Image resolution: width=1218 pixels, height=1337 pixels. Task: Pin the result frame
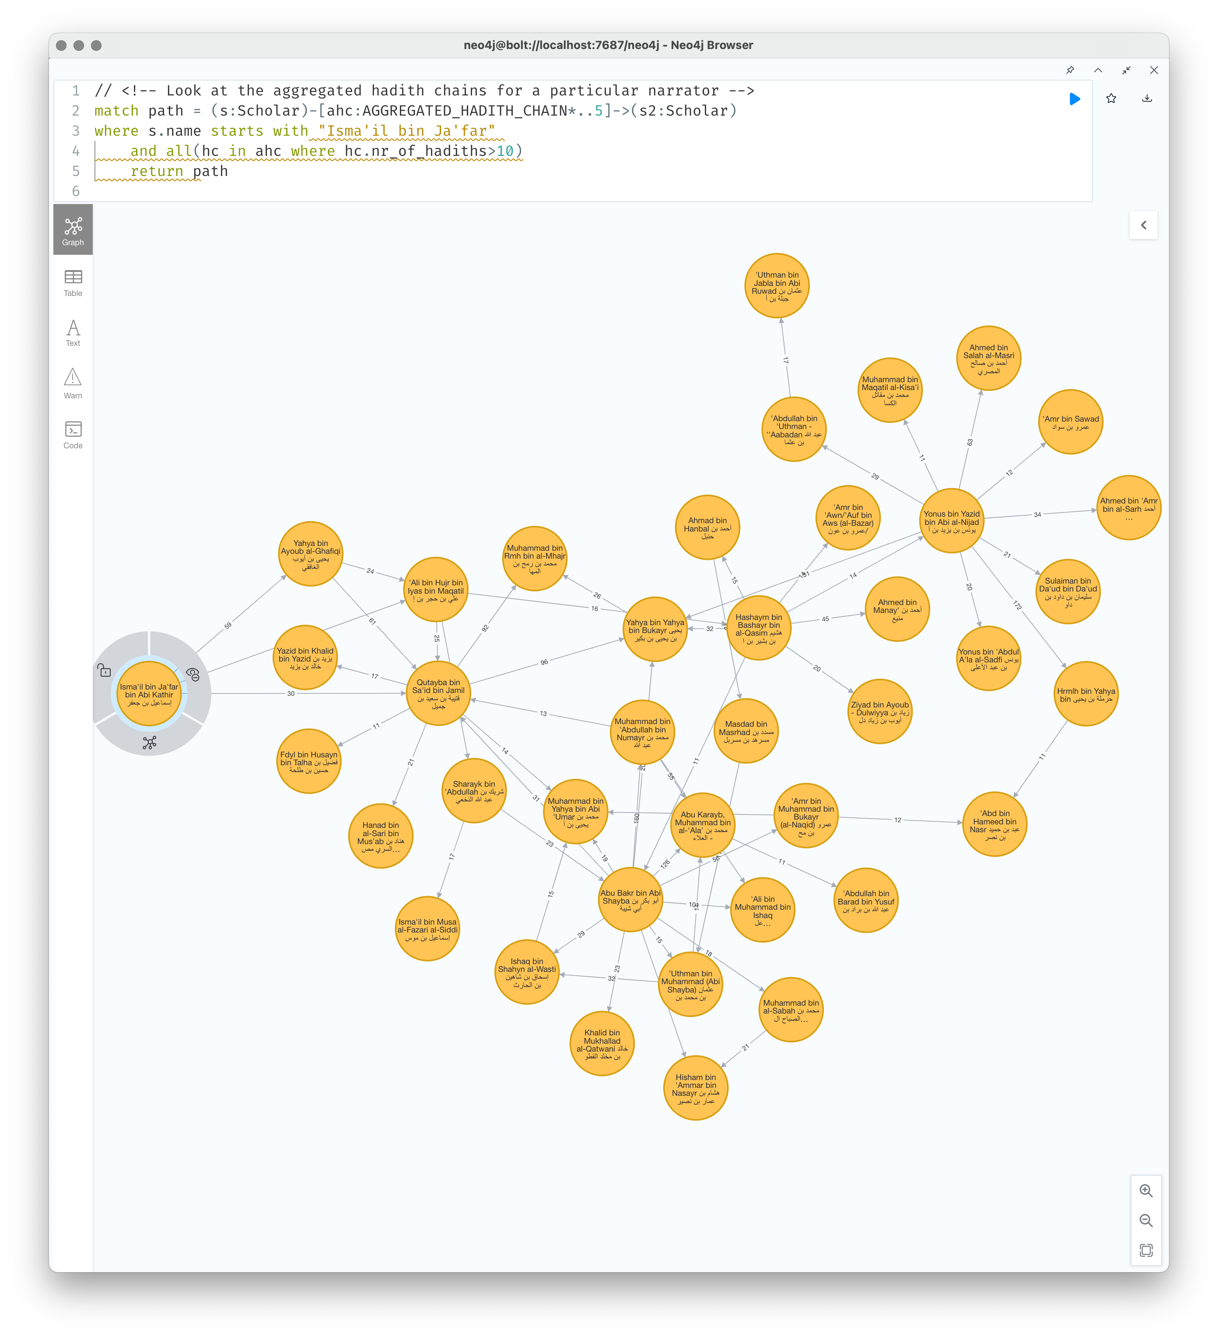coord(1070,70)
